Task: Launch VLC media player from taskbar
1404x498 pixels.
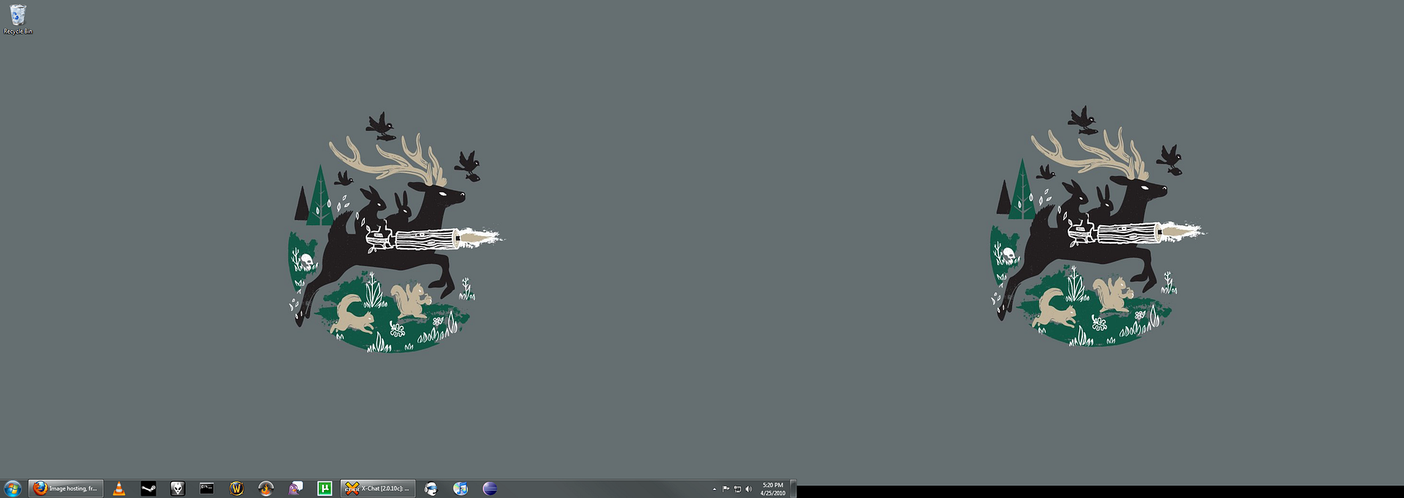Action: [x=119, y=488]
